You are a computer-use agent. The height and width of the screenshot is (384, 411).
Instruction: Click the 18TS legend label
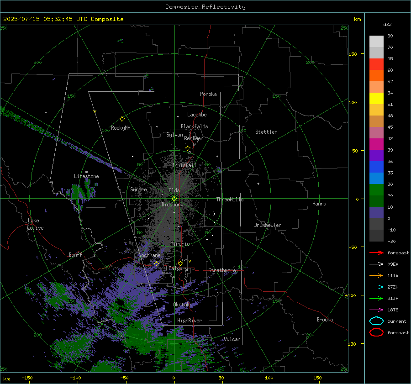393,310
